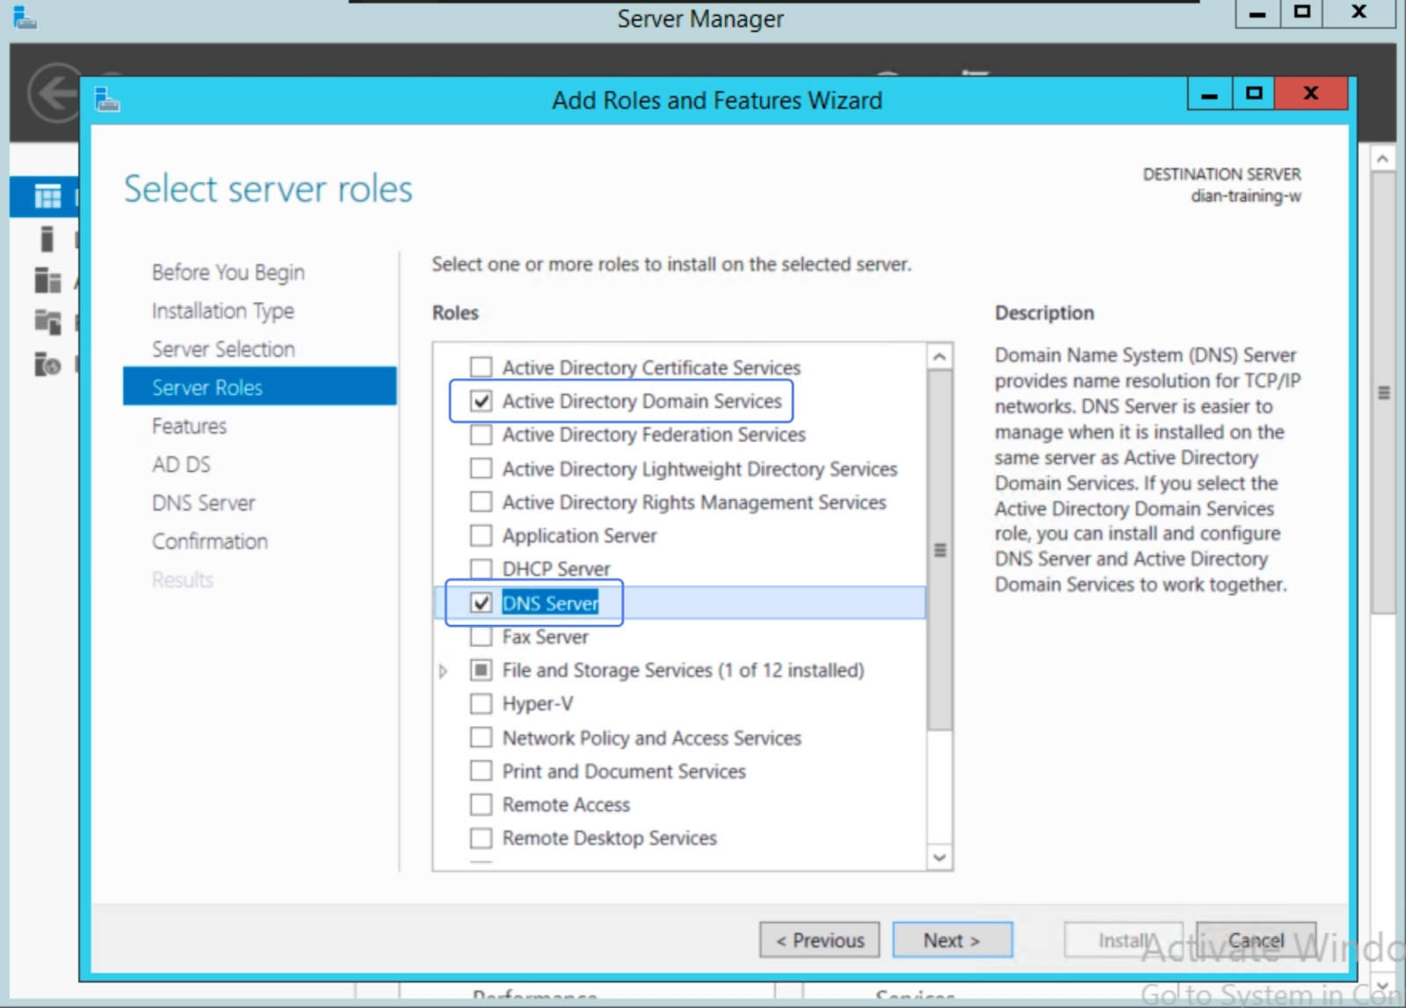Screen dimensions: 1406x1008
Task: Uncheck the DNS Server role
Action: point(482,603)
